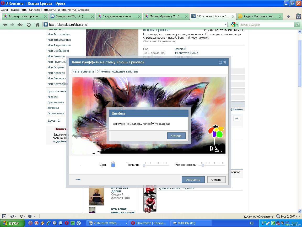Open 'Мои Аудиозаписи' sidebar link

pyautogui.click(x=59, y=45)
